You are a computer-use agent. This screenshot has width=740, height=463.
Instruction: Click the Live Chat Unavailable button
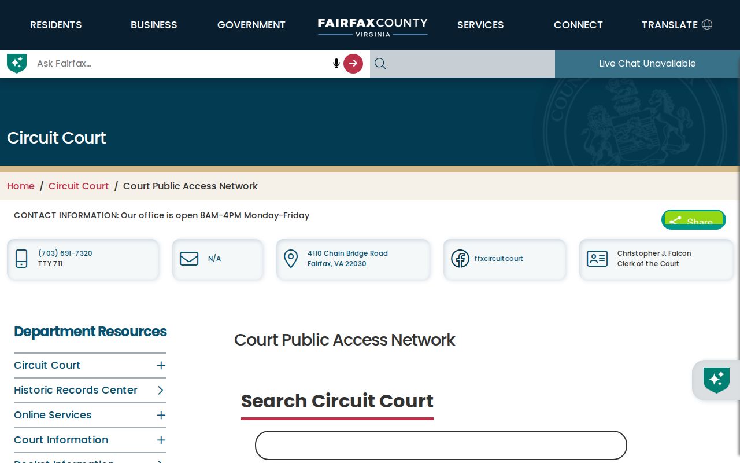click(x=647, y=64)
